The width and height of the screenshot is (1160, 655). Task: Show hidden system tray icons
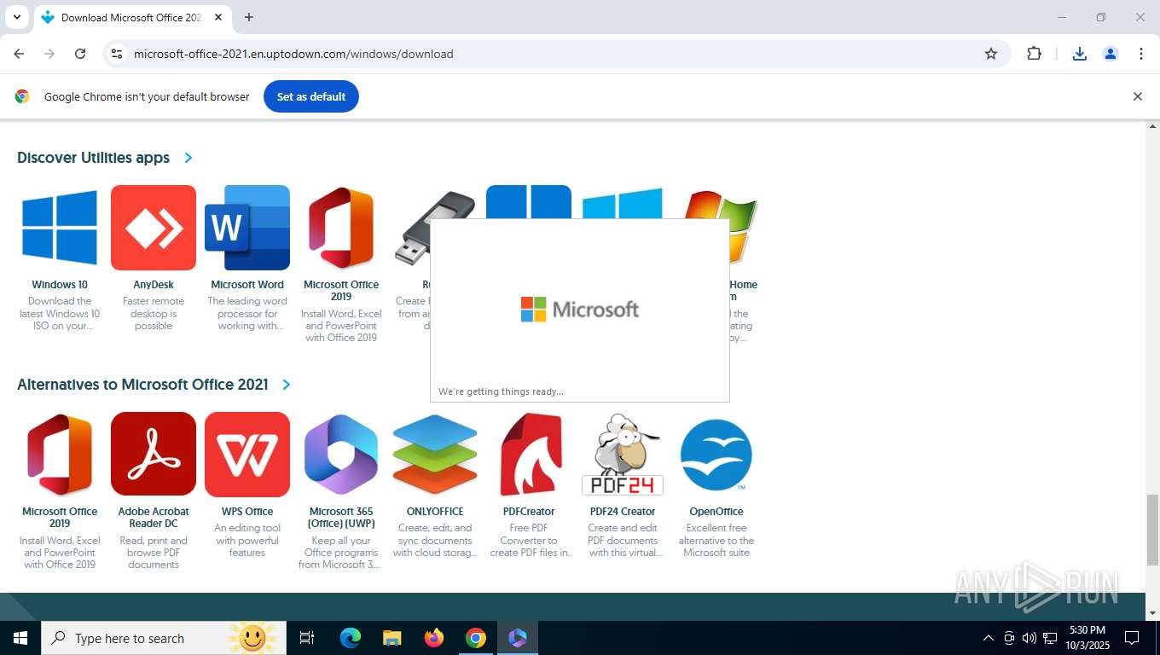989,638
